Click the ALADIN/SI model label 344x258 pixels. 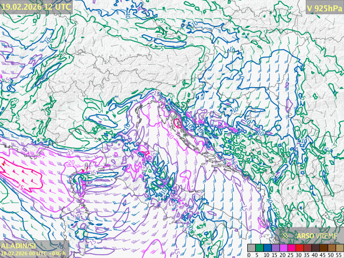pyautogui.click(x=18, y=245)
